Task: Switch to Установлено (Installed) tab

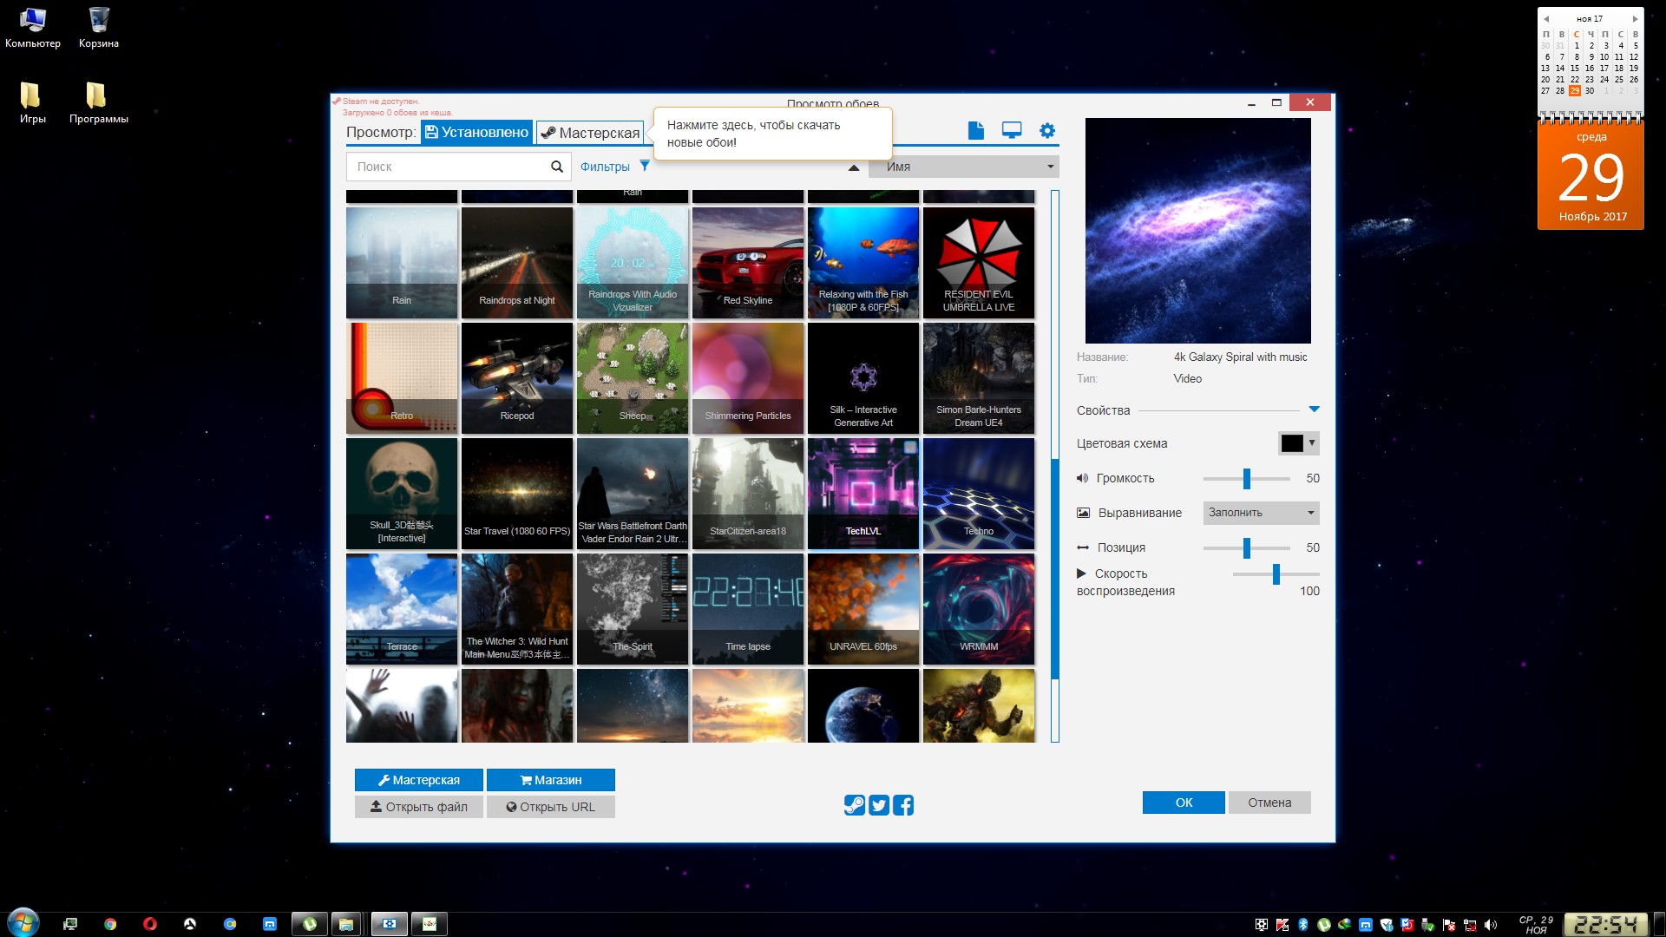Action: pyautogui.click(x=476, y=132)
